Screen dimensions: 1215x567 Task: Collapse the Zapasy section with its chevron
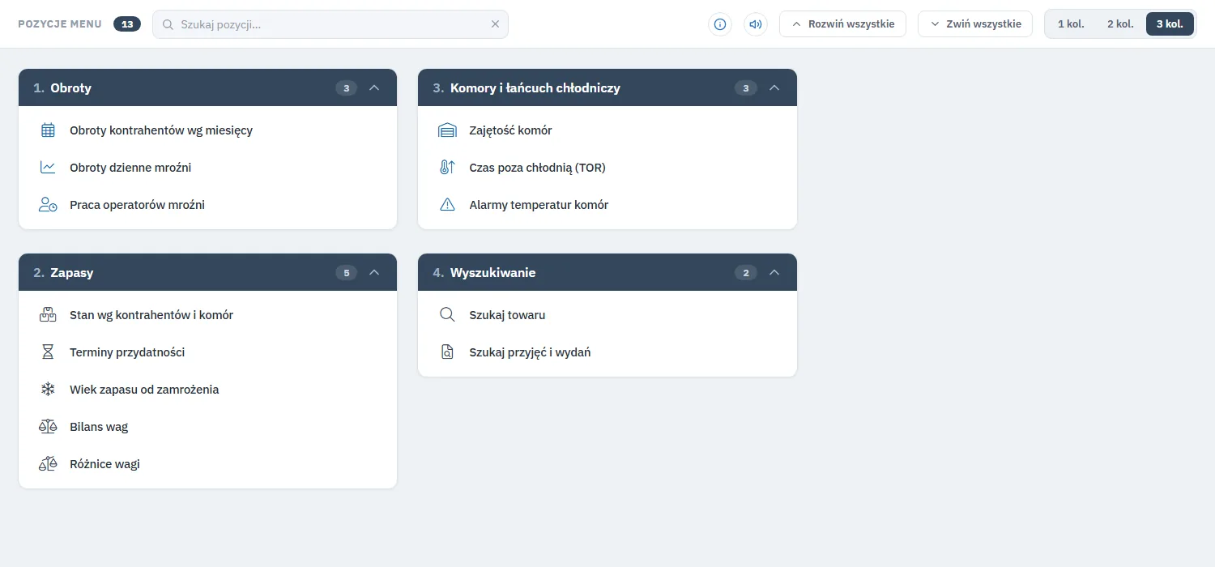click(x=374, y=272)
